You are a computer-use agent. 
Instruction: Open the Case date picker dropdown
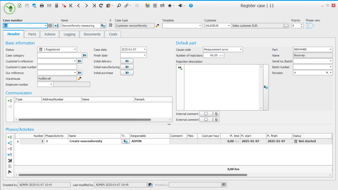[145, 49]
